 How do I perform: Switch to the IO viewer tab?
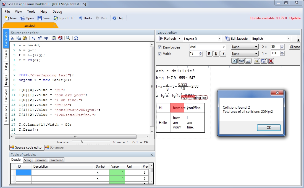[x=55, y=147]
